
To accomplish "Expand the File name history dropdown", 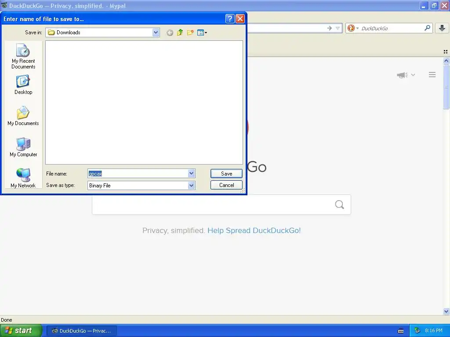I will [x=192, y=173].
